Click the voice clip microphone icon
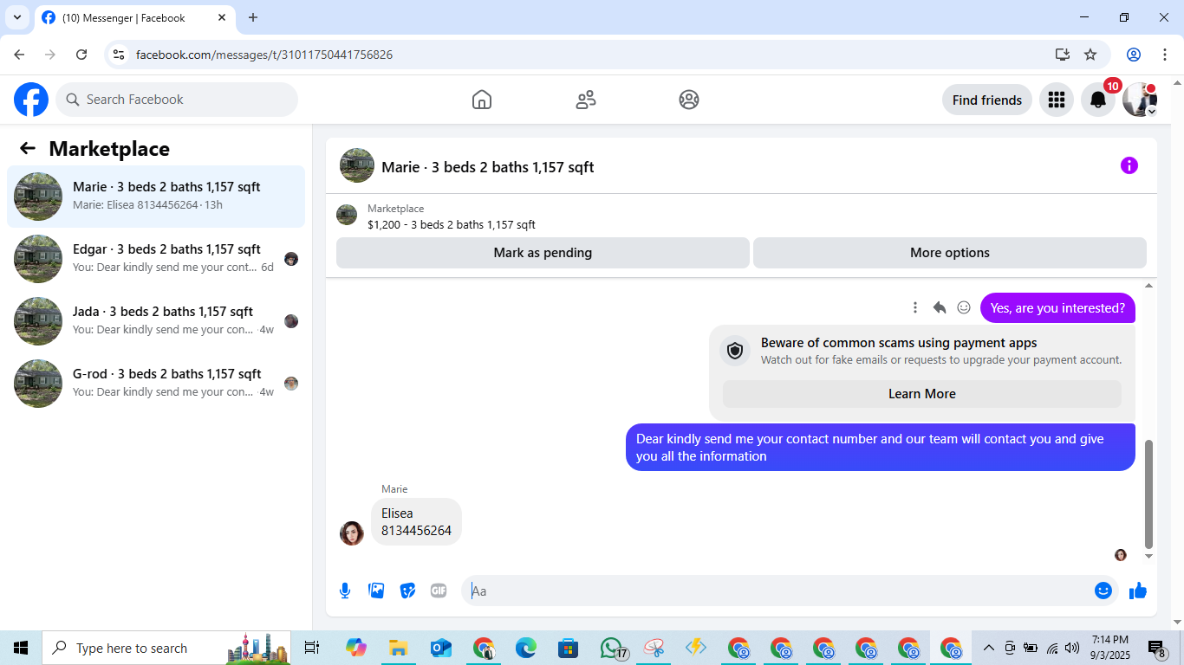The image size is (1184, 665). [345, 591]
